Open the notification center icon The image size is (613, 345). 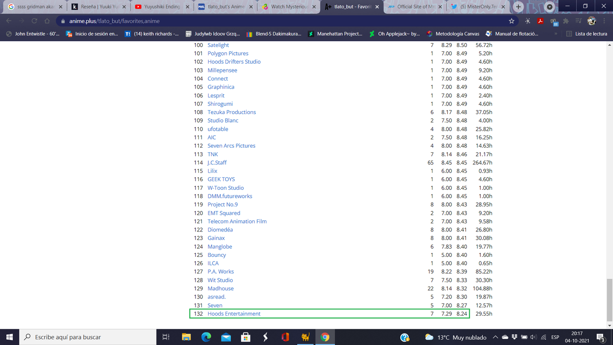tap(600, 337)
